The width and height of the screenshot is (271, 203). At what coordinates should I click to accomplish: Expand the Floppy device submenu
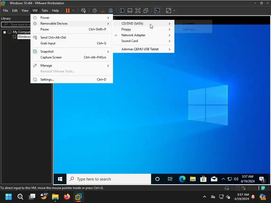pos(144,29)
